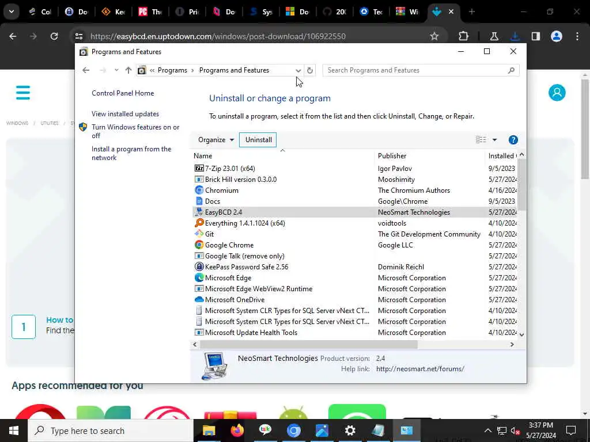Click the KeePass Password Safe icon
The image size is (590, 442).
click(x=199, y=267)
